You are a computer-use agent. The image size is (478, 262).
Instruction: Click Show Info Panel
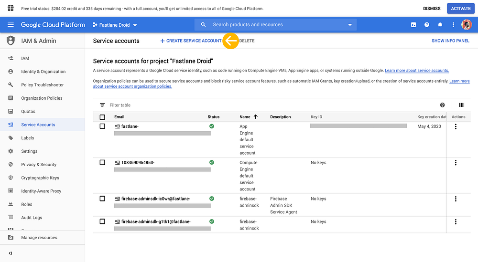tap(450, 41)
